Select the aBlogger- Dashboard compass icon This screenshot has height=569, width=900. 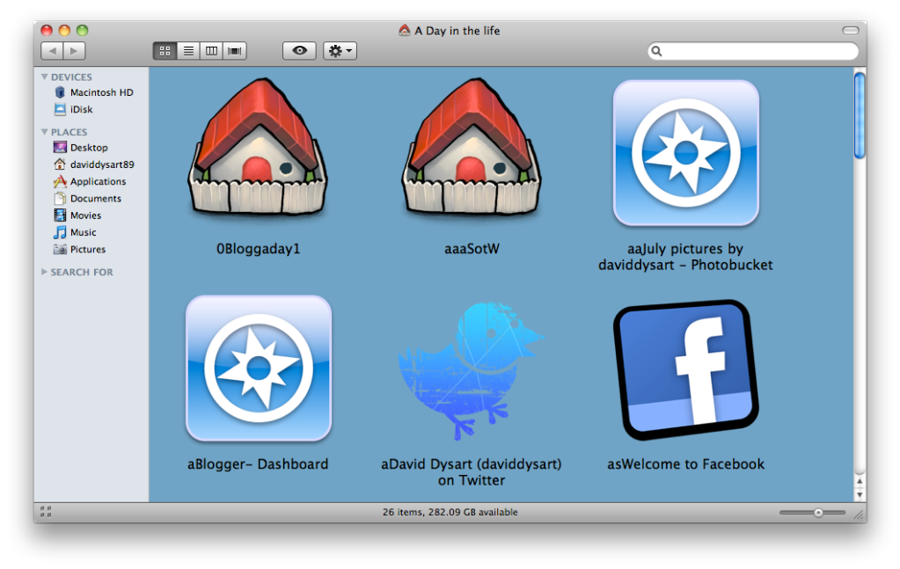pos(259,368)
